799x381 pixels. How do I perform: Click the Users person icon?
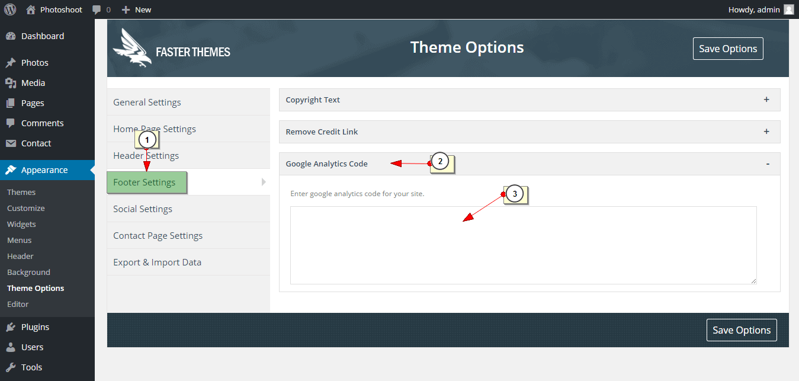coord(11,347)
